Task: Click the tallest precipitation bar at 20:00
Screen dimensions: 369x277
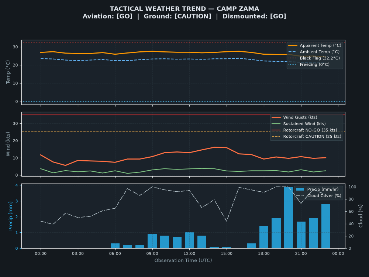Action: (x=289, y=218)
